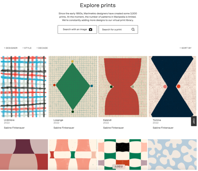
Task: Open the Kalendi red hourglass print
Action: coord(123,87)
